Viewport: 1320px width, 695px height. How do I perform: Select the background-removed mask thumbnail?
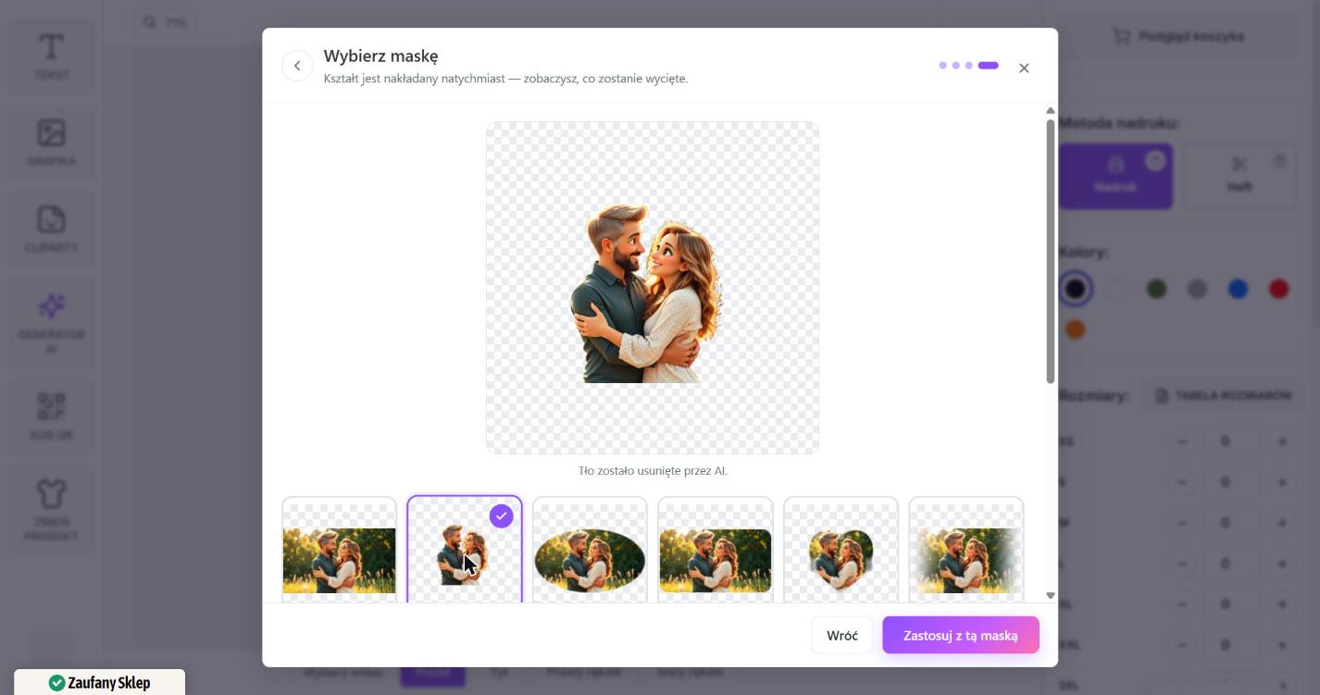(465, 551)
